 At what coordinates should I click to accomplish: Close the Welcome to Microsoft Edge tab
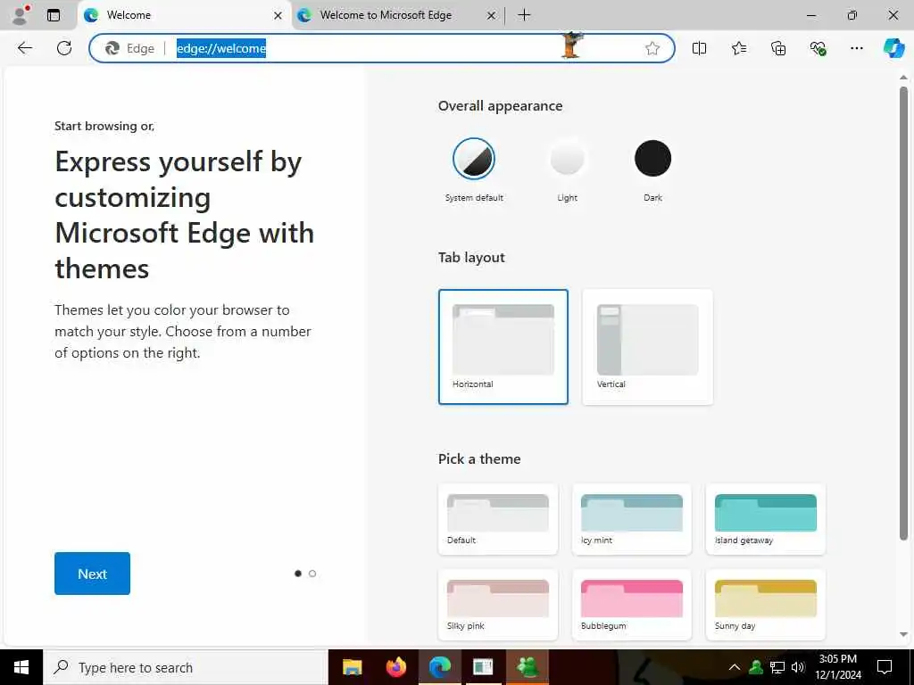492,16
